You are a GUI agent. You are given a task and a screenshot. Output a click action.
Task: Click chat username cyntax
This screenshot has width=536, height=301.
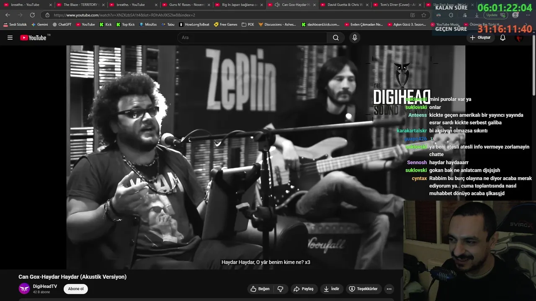(419, 179)
